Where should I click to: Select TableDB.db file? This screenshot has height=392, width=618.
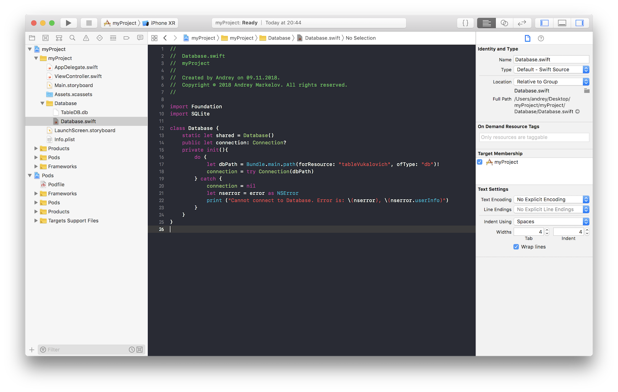[x=74, y=112]
